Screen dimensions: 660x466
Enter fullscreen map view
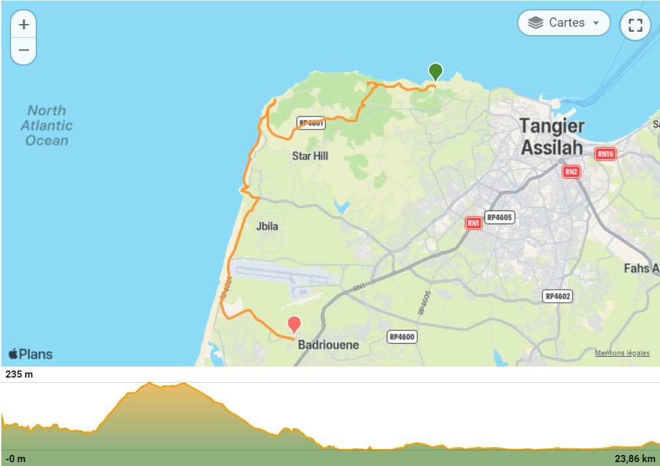point(635,25)
